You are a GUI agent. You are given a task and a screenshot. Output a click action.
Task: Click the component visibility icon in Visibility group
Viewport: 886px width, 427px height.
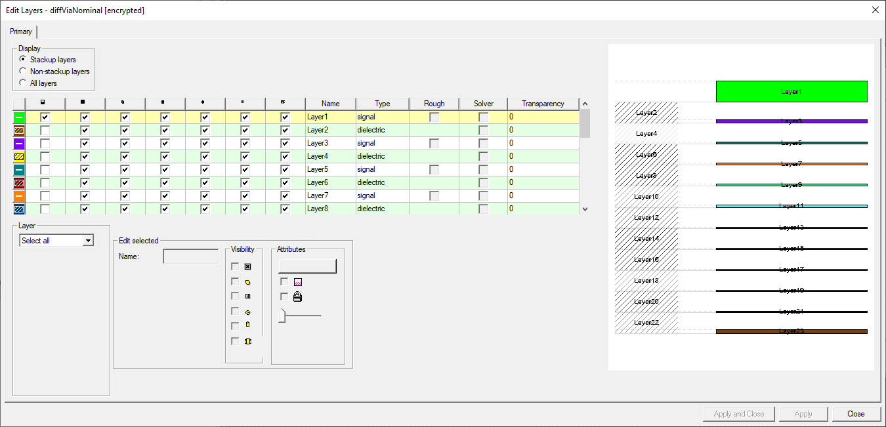tap(248, 341)
